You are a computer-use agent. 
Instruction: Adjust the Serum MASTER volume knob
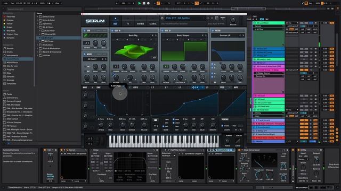tap(233, 20)
